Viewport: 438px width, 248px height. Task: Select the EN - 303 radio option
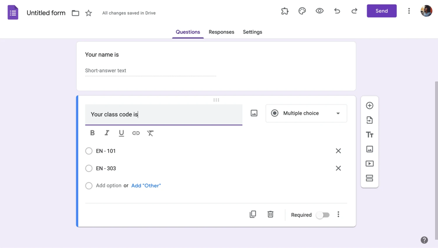click(89, 168)
